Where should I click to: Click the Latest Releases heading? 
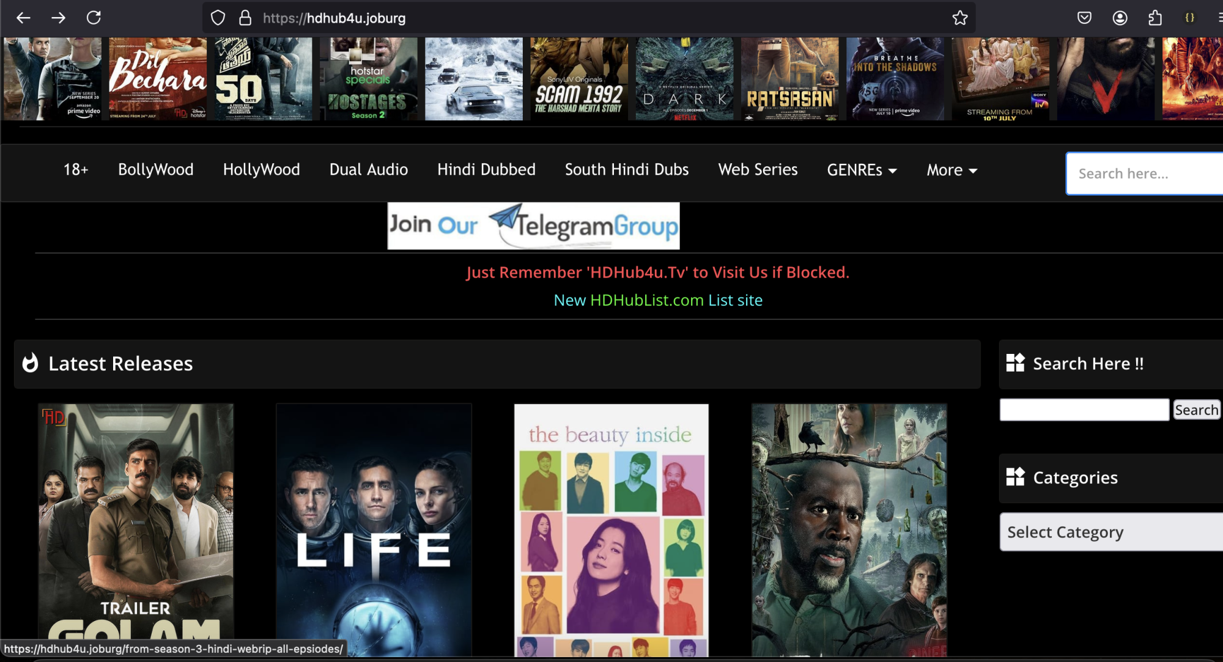point(120,364)
